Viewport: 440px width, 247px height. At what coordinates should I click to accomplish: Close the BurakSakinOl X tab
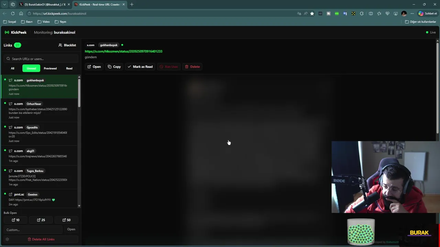pos(68,4)
